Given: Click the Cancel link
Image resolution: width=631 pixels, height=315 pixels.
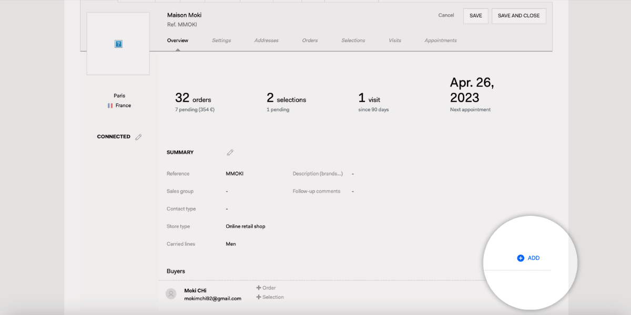Looking at the screenshot, I should click(x=446, y=15).
